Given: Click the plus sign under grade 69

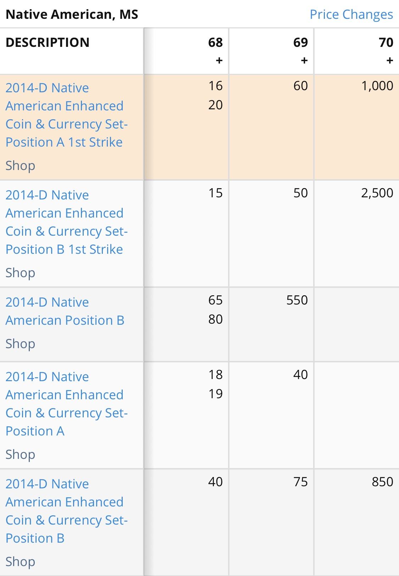Looking at the screenshot, I should pos(304,61).
